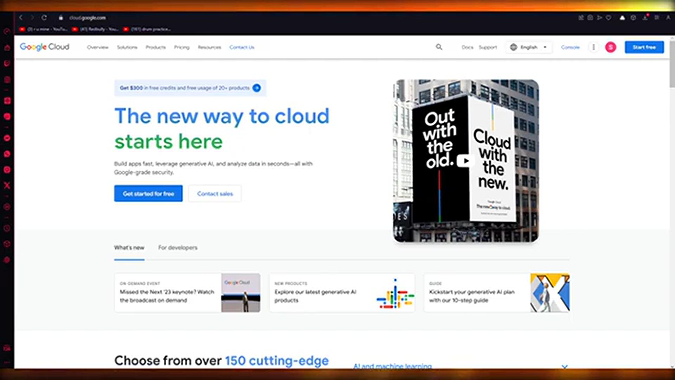Click the Contact Us link
Screen dimensions: 675x380
click(x=242, y=47)
